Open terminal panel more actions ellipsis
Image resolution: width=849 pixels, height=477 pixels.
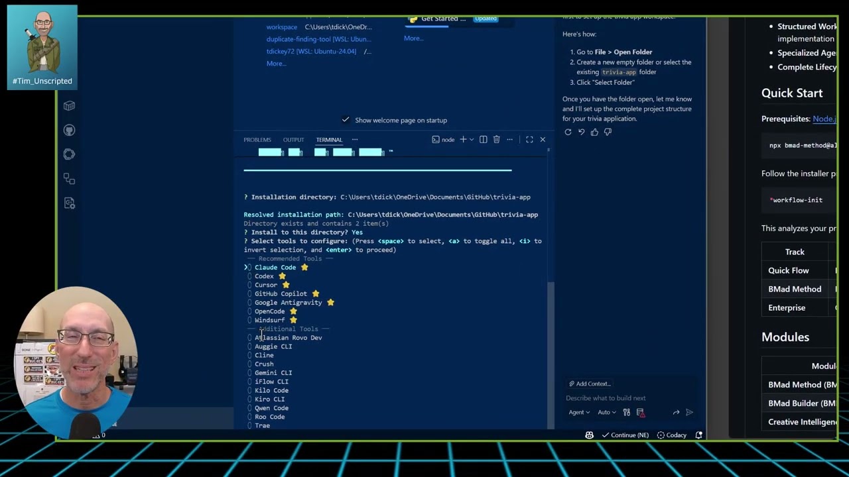(x=509, y=140)
